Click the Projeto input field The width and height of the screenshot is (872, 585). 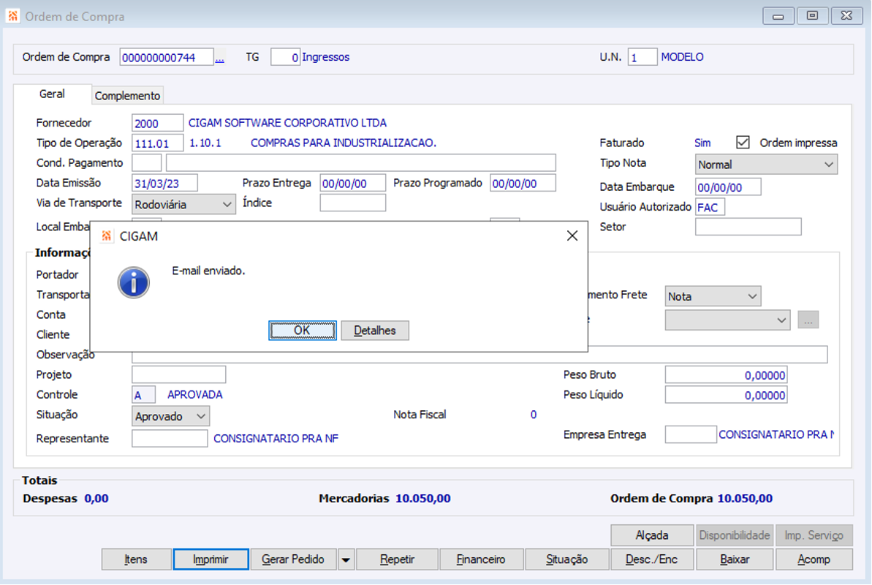click(178, 374)
